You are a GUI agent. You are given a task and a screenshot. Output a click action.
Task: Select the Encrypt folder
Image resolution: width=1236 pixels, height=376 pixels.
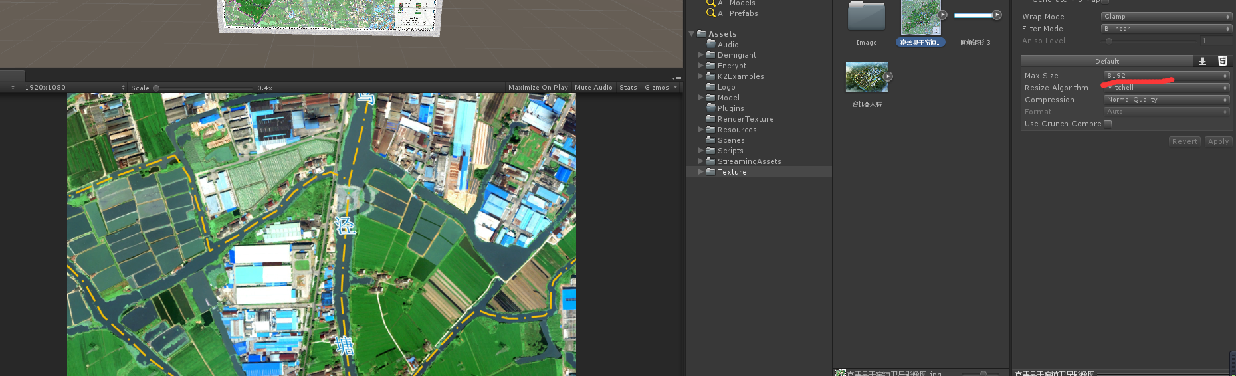click(x=732, y=66)
